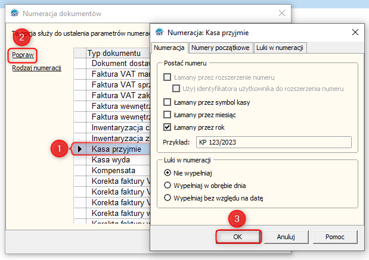Enable Łamany przez symbol kasy checkbox
Viewport: 369px width, 260px height.
(x=168, y=102)
